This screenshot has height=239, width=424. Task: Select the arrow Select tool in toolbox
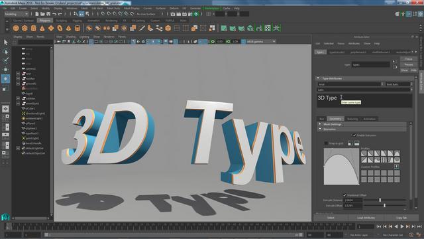pyautogui.click(x=5, y=42)
